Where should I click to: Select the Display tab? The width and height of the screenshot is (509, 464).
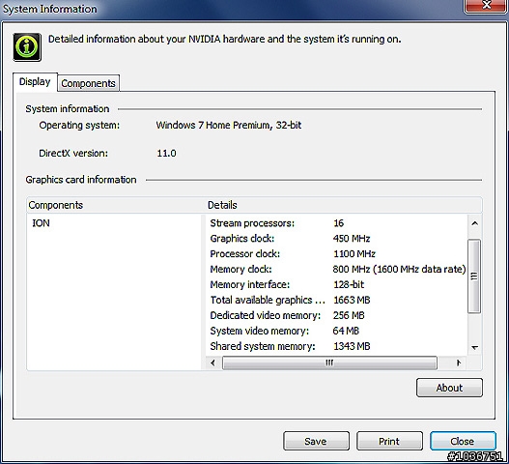(35, 82)
